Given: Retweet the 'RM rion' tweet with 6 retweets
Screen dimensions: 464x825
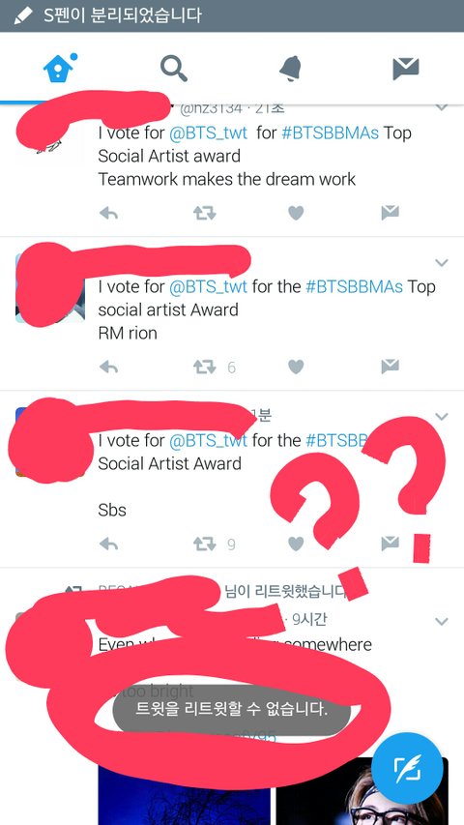Looking at the screenshot, I should [203, 367].
